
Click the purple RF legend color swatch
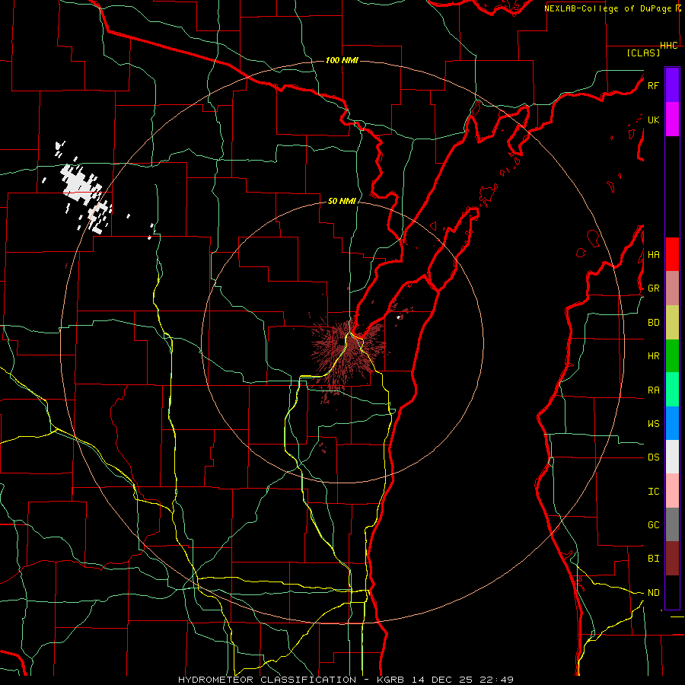pos(672,85)
